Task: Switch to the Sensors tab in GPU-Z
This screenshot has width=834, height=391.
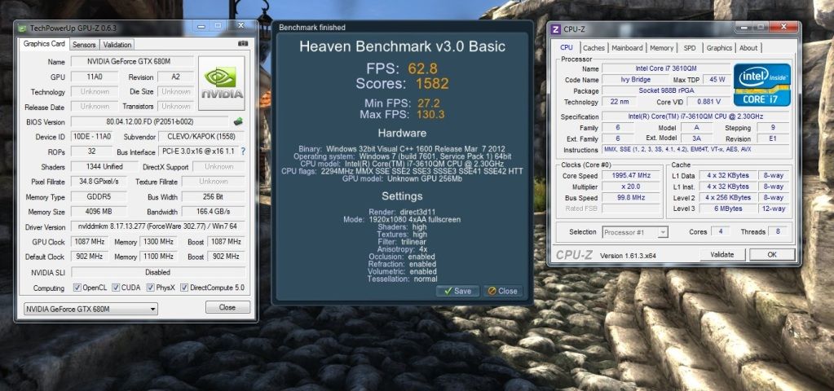Action: coord(84,45)
